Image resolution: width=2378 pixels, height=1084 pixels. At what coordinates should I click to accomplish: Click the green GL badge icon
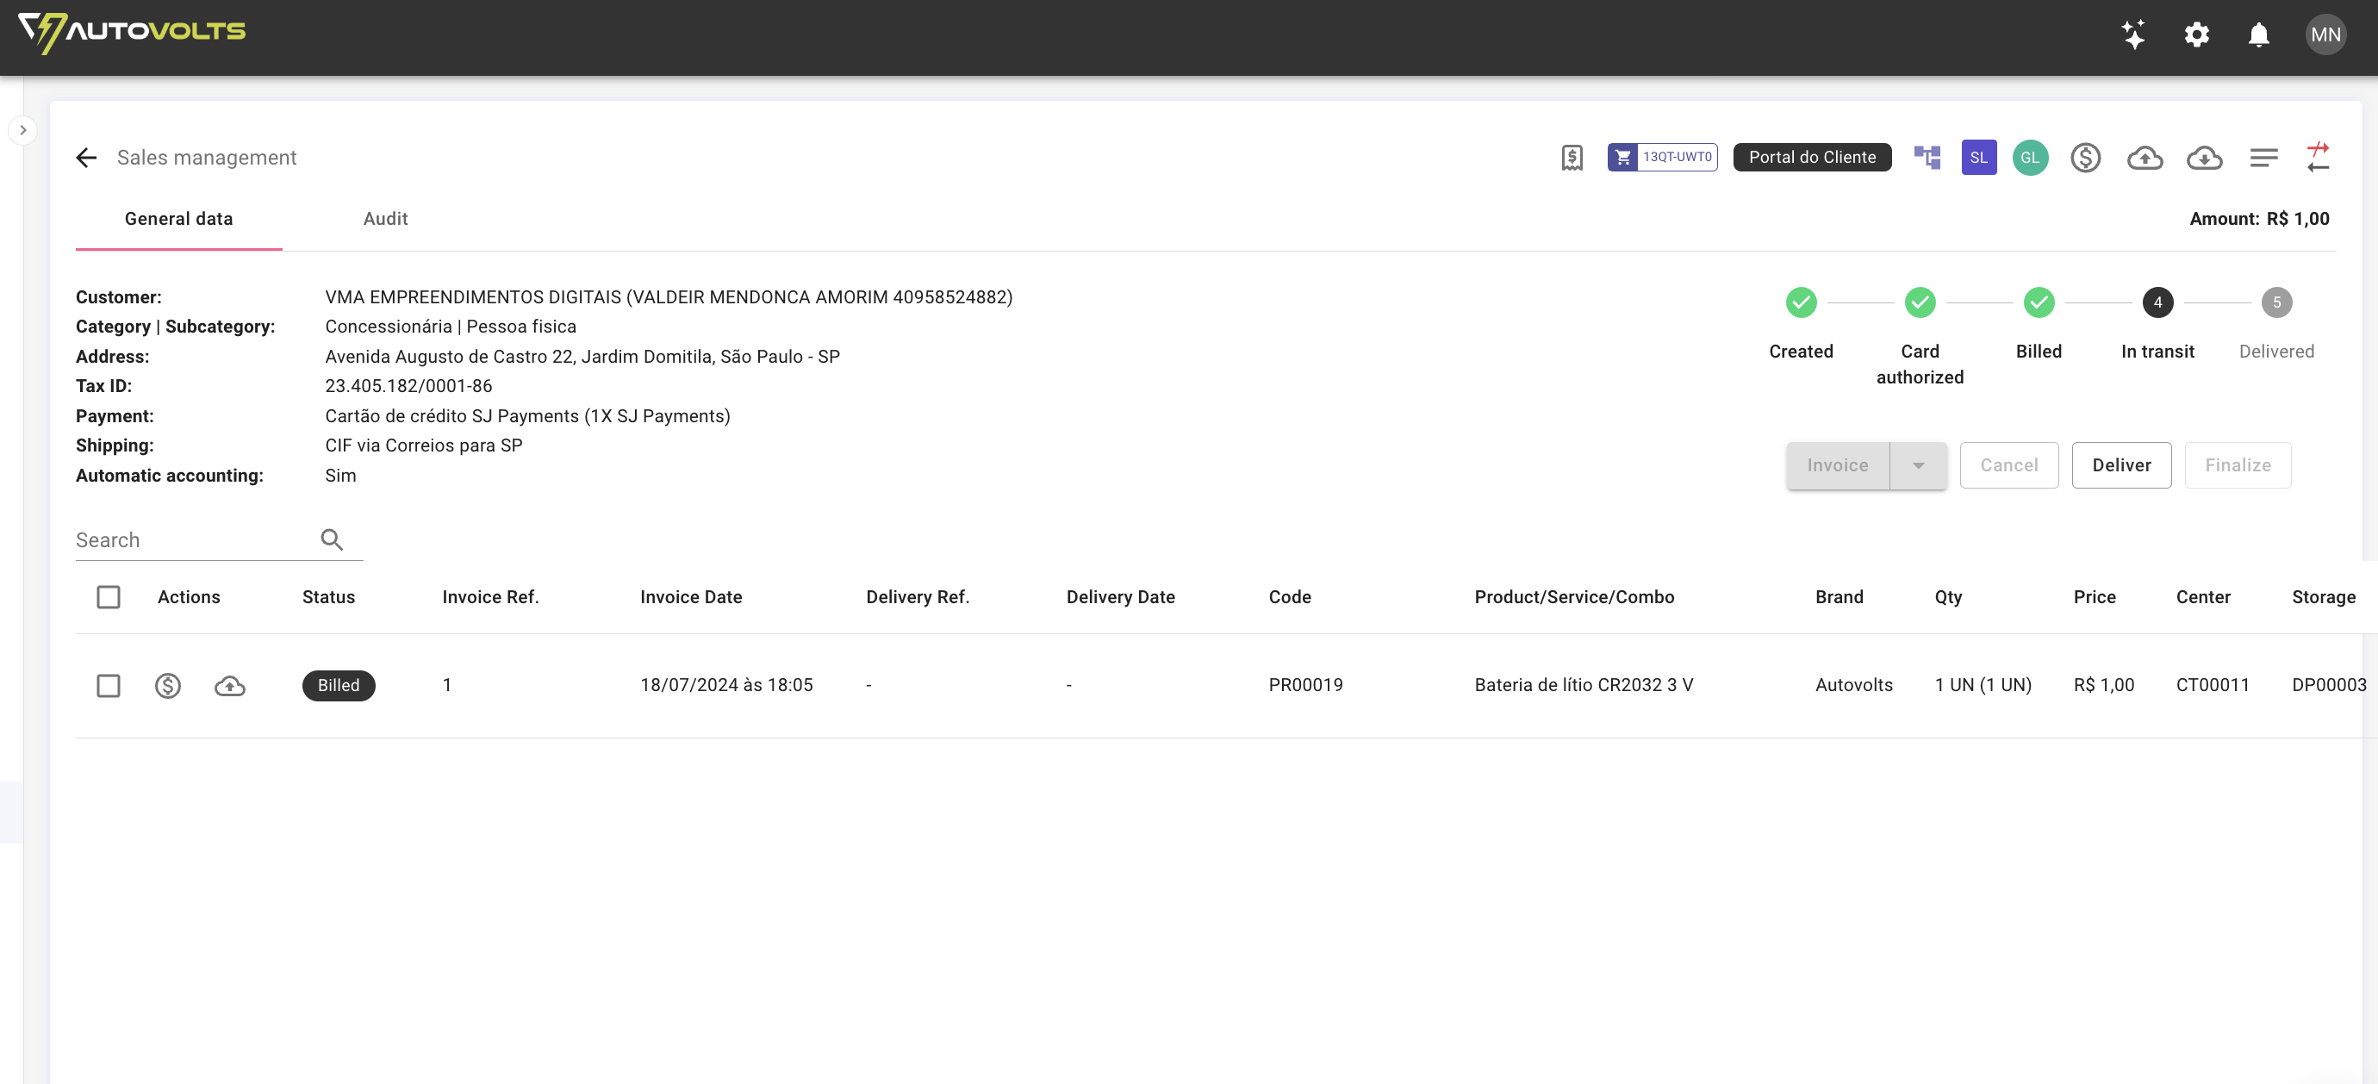[2030, 158]
